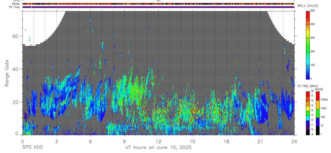The height and width of the screenshot is (153, 331).
Task: Click the 18 tick on the UT hours axis
Action: [x=226, y=141]
